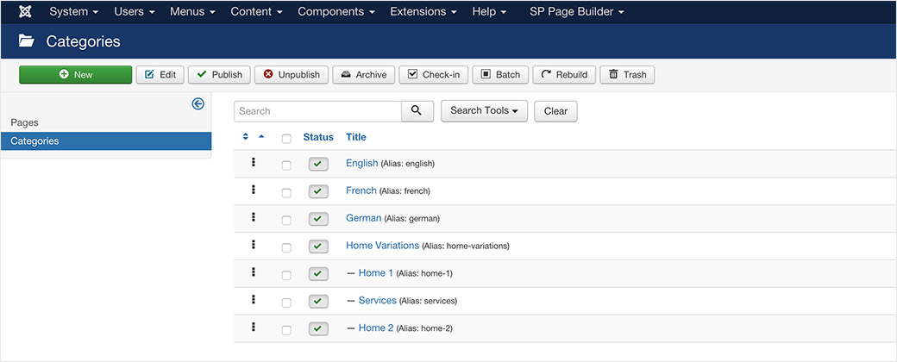Click the drag handle for English row
Image resolution: width=897 pixels, height=362 pixels.
(254, 163)
